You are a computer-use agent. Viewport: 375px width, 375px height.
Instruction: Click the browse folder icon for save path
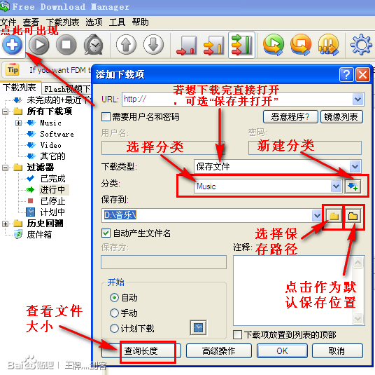[334, 216]
